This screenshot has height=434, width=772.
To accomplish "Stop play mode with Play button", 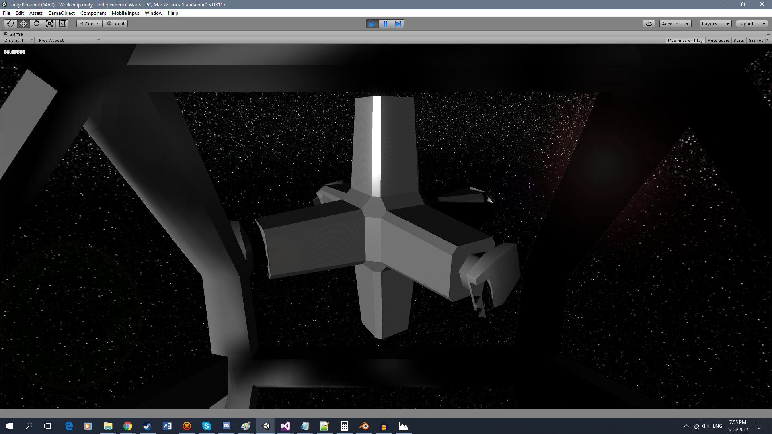I will (372, 24).
